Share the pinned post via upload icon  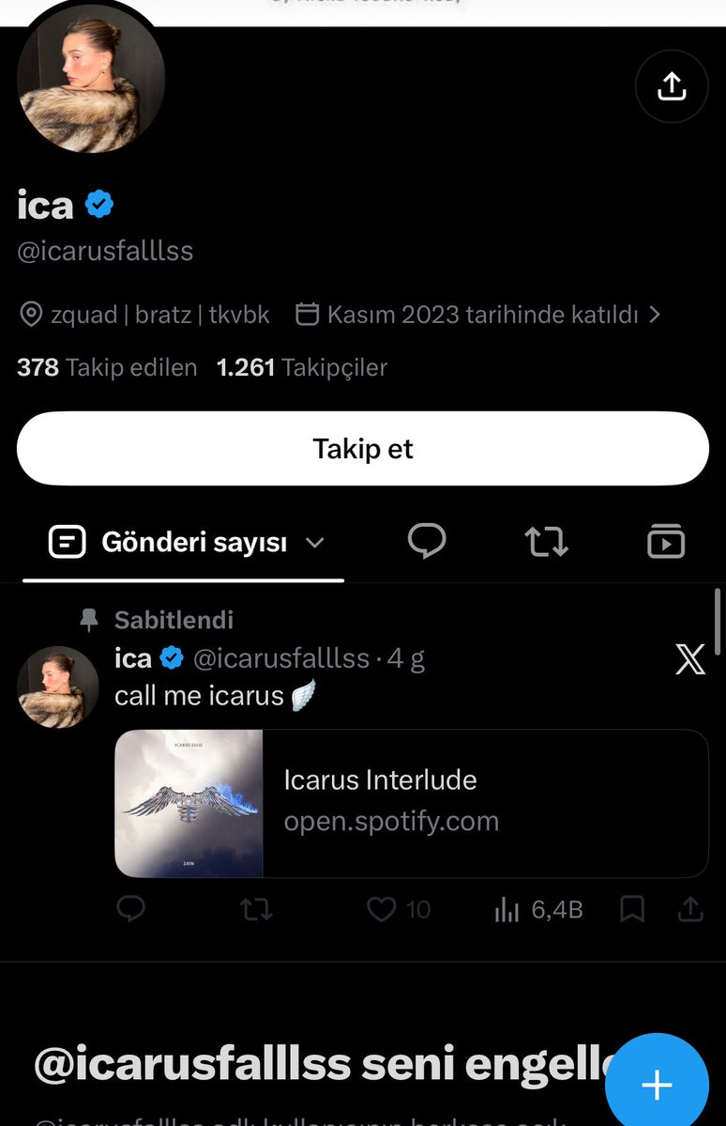[x=690, y=909]
